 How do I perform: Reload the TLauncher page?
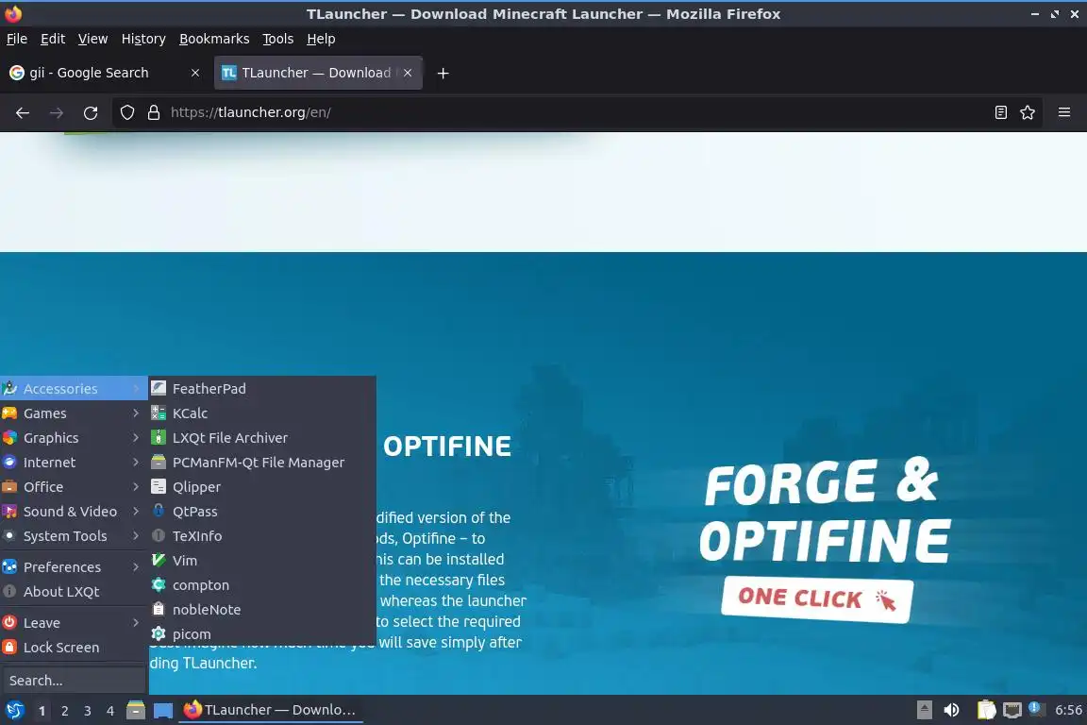click(91, 112)
